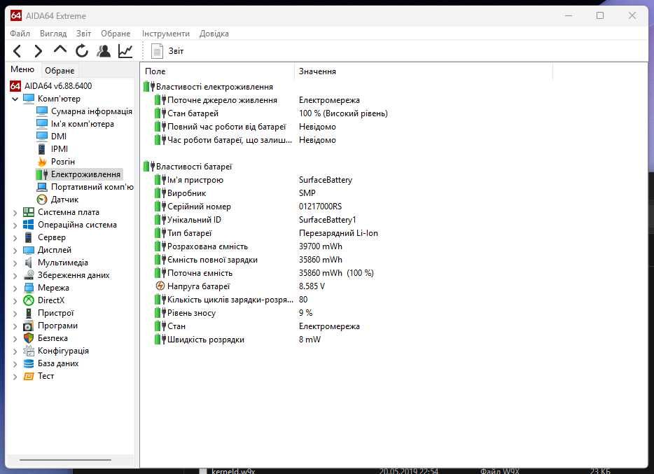
Task: Collapse the Комп'ютер tree node
Action: click(15, 99)
